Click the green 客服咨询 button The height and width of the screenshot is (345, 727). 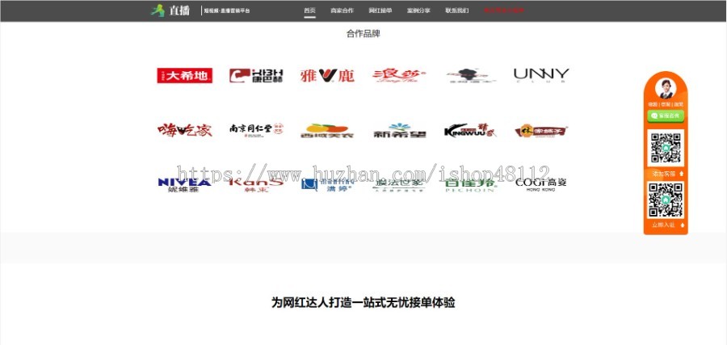(666, 116)
